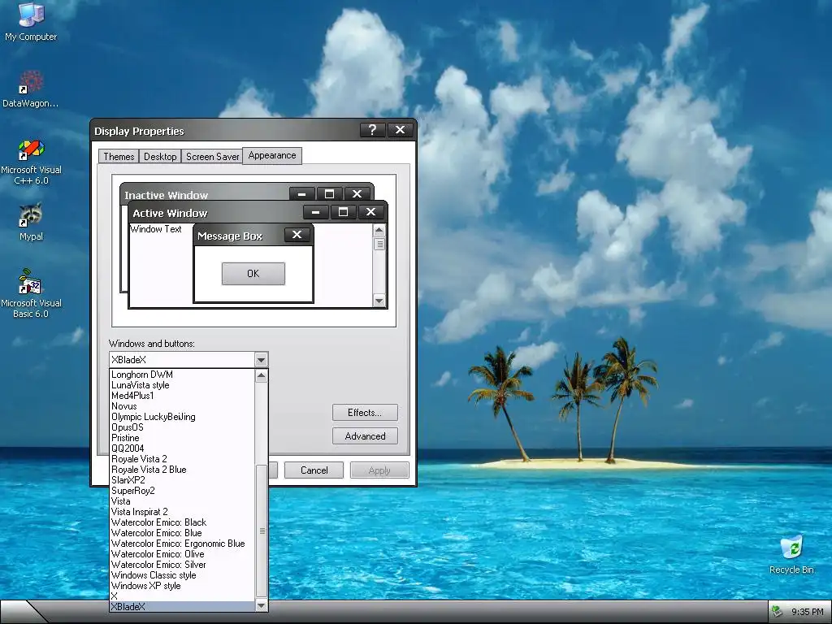
Task: Click the Message Box title in preview
Action: (230, 236)
